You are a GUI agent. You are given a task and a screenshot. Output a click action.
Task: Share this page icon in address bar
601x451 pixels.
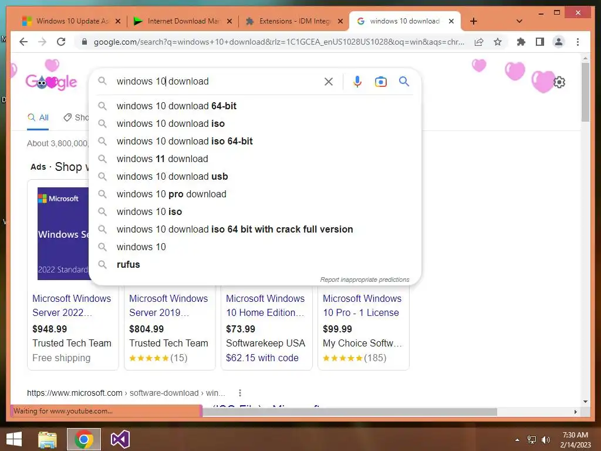(x=479, y=42)
